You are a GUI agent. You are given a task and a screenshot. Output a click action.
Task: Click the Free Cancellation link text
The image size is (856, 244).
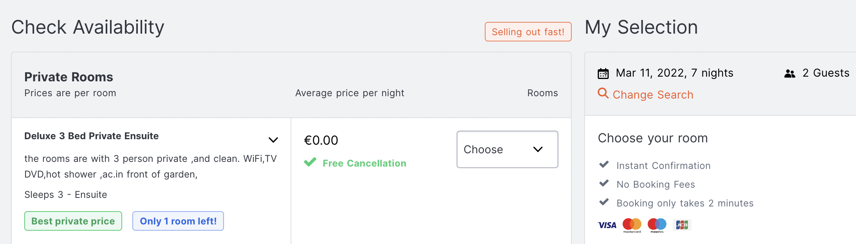pyautogui.click(x=365, y=163)
